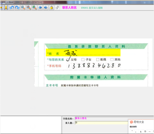Screen dimensions: 154x134
Task: Click the 1:1 actual-size magnifier icon
Action: [23, 8]
